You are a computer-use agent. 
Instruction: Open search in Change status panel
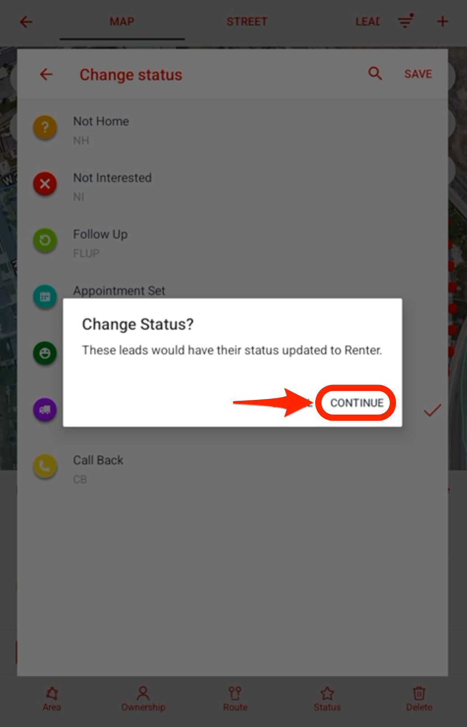375,73
